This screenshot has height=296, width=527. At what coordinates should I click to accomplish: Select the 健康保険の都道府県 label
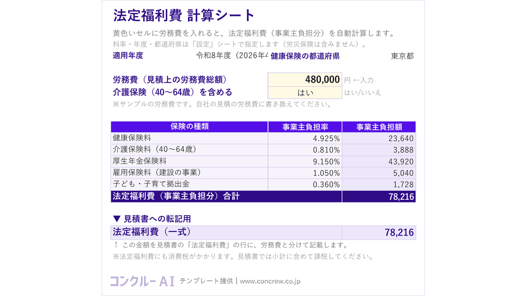(x=305, y=56)
